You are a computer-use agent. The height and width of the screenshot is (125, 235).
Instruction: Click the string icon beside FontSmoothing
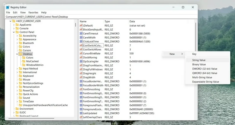click(81, 89)
